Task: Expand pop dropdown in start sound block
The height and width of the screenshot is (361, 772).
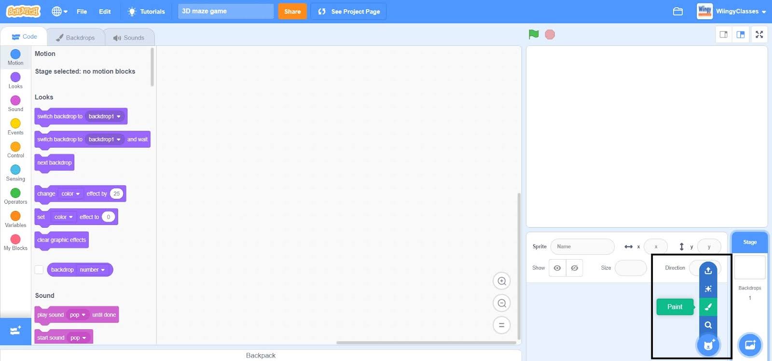Action: (78, 338)
